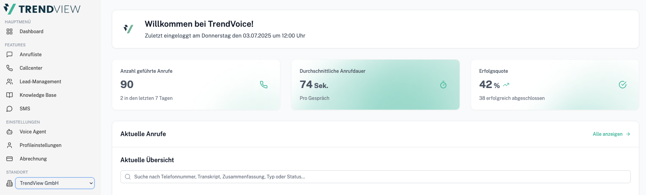Click the phone icon in Anrufe card
The height and width of the screenshot is (195, 646).
pos(264,85)
